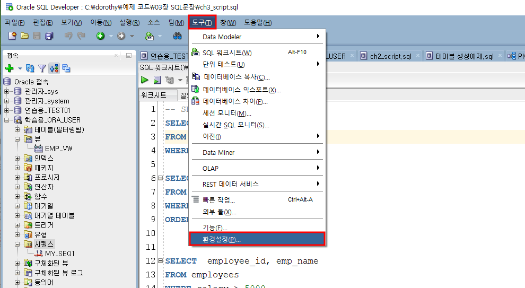Open the 도움말(H) menu
Viewport: 525px width, 288px height.
point(258,22)
